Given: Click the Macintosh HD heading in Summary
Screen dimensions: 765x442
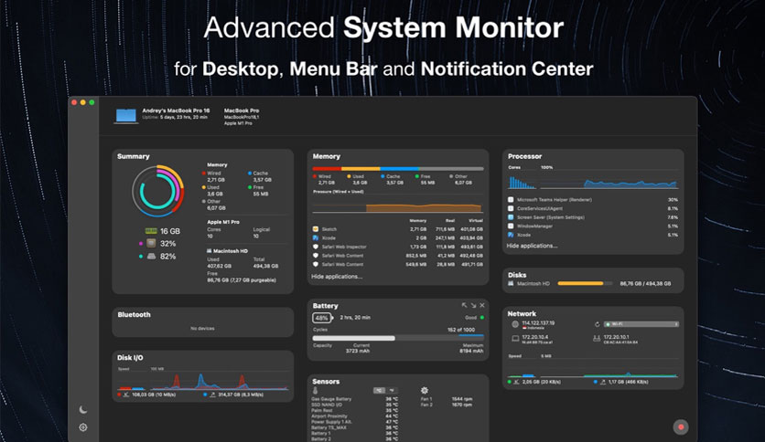Looking at the screenshot, I should pyautogui.click(x=231, y=251).
